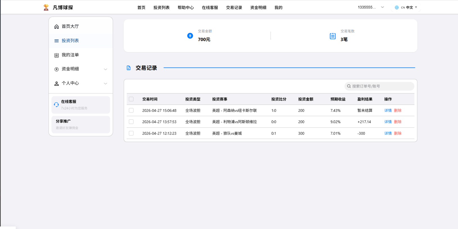This screenshot has width=458, height=229.
Task: Click the 交易时间 column header
Action: coord(150,99)
